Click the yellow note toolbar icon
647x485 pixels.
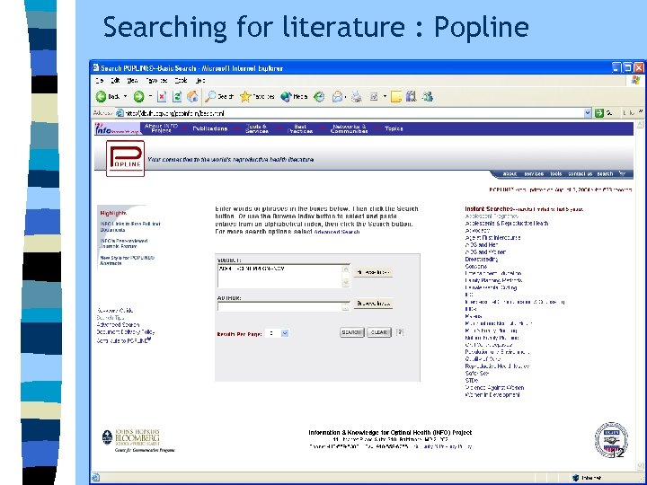click(x=396, y=96)
